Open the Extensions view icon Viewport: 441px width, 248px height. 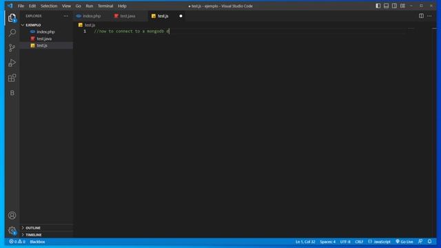[x=12, y=78]
